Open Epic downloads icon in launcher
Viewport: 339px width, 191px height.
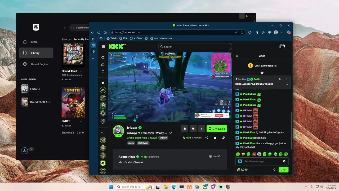point(24,150)
